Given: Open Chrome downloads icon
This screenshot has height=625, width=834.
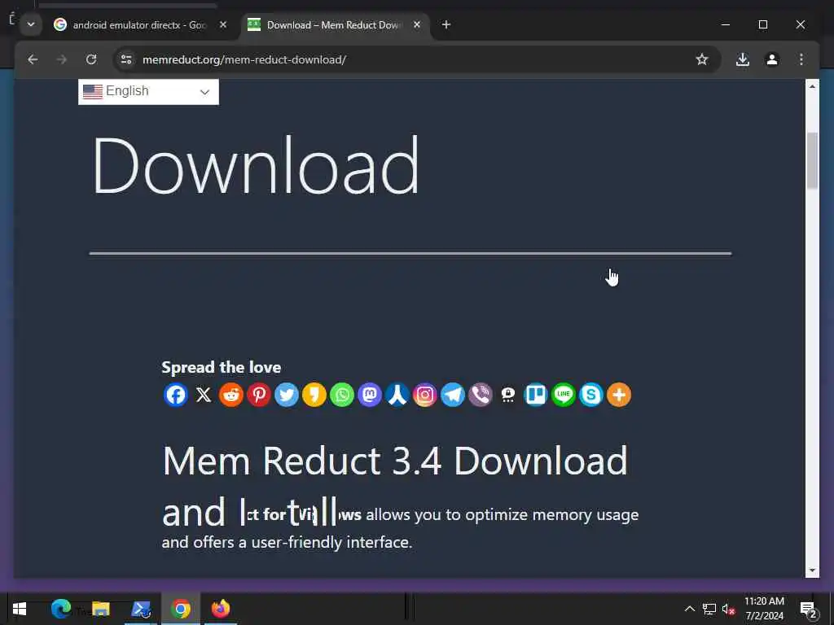Looking at the screenshot, I should tap(743, 59).
